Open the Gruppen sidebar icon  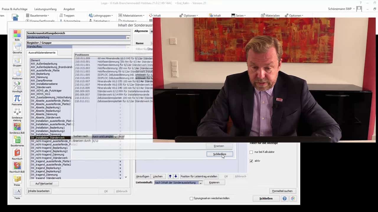(x=17, y=59)
